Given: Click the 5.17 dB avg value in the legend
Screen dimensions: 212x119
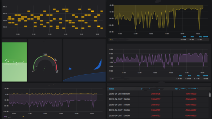Looking at the screenshot, I should pos(197,79).
